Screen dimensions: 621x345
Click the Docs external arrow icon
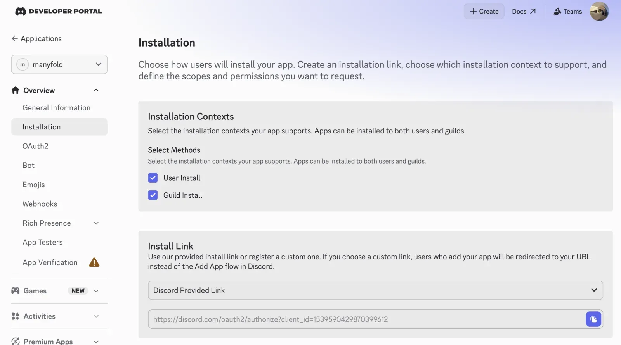pos(533,11)
